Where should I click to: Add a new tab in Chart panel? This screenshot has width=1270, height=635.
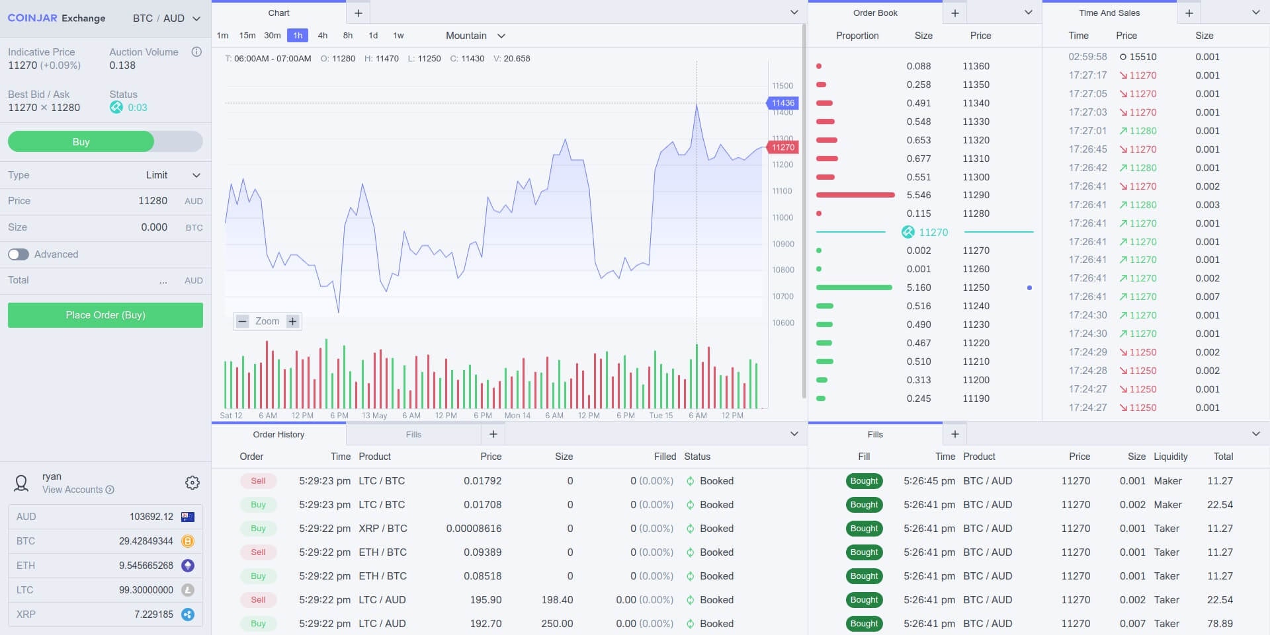(x=359, y=13)
